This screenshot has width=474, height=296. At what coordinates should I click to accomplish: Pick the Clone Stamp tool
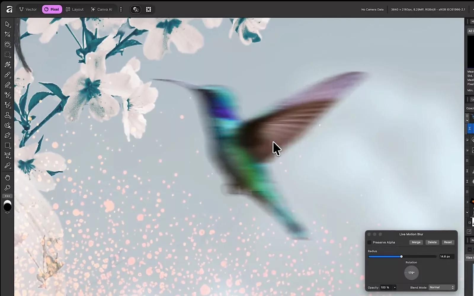click(x=8, y=115)
